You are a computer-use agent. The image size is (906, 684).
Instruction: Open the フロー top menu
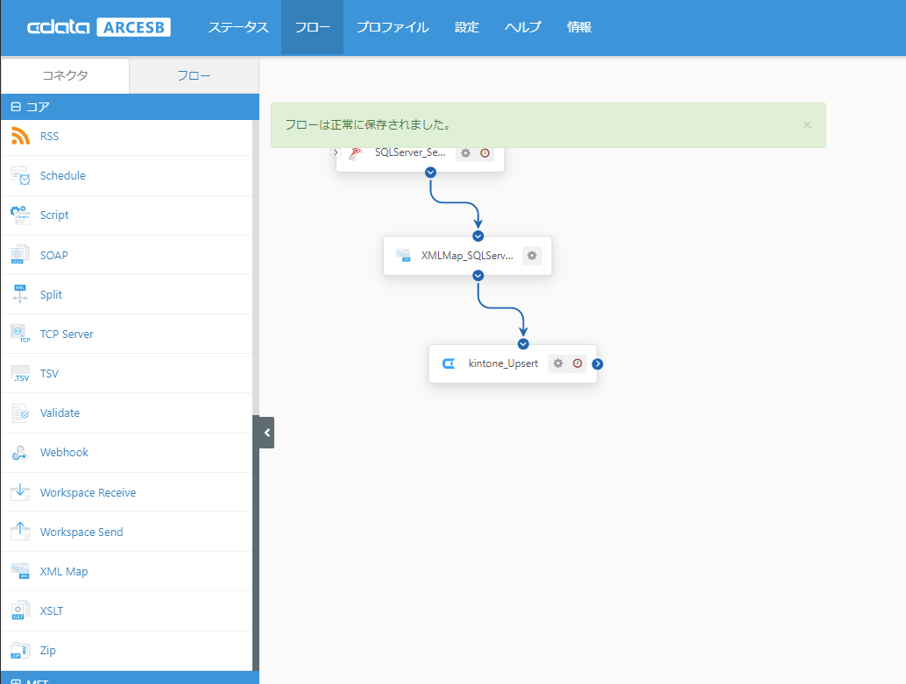pos(313,27)
